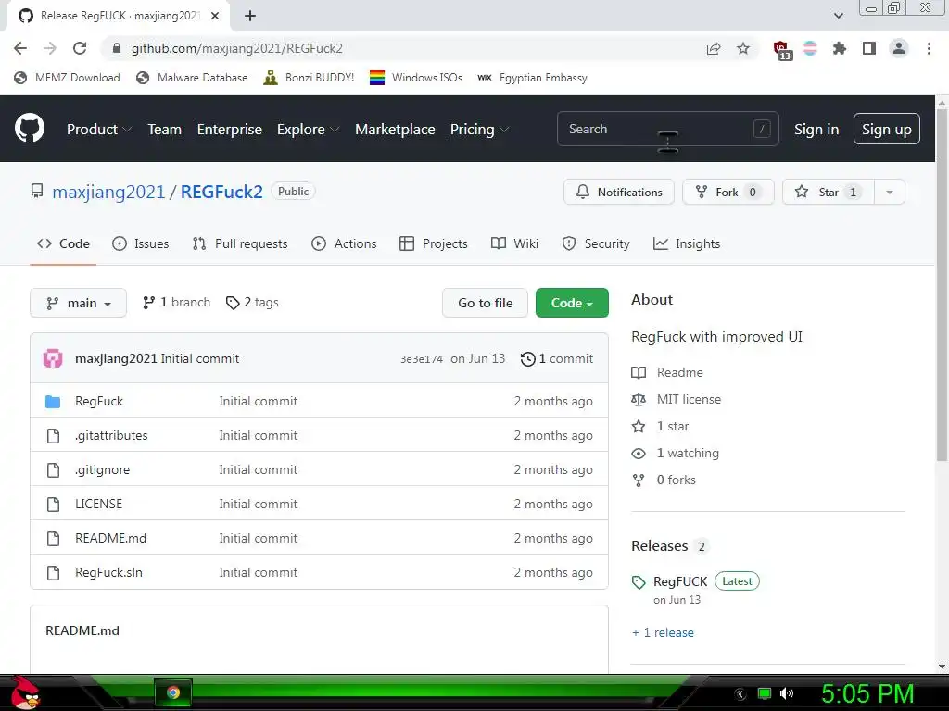Click the browser address bar URL
This screenshot has width=949, height=711.
[236, 48]
